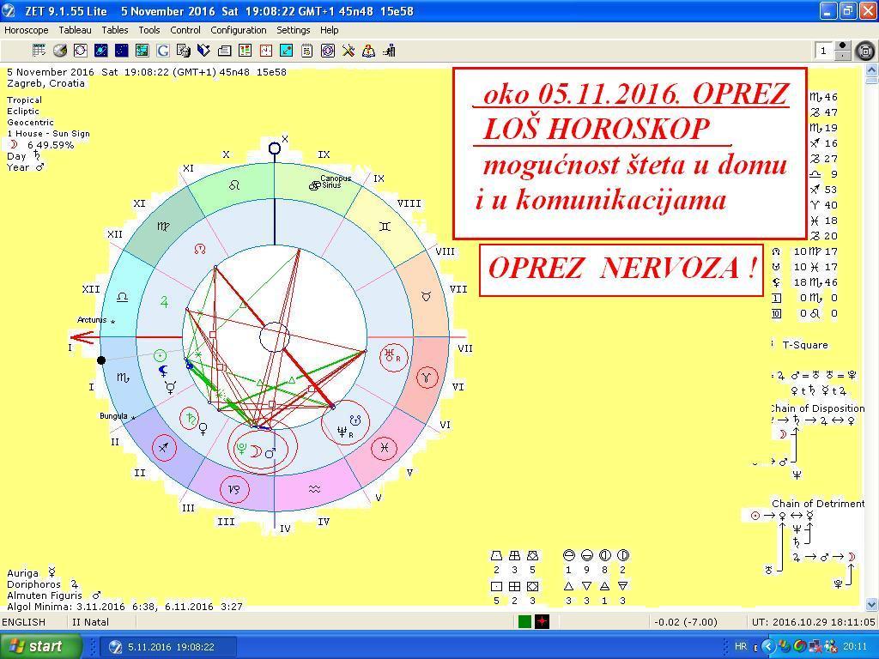The width and height of the screenshot is (879, 659).
Task: Open the Windows start button
Action: point(41,646)
